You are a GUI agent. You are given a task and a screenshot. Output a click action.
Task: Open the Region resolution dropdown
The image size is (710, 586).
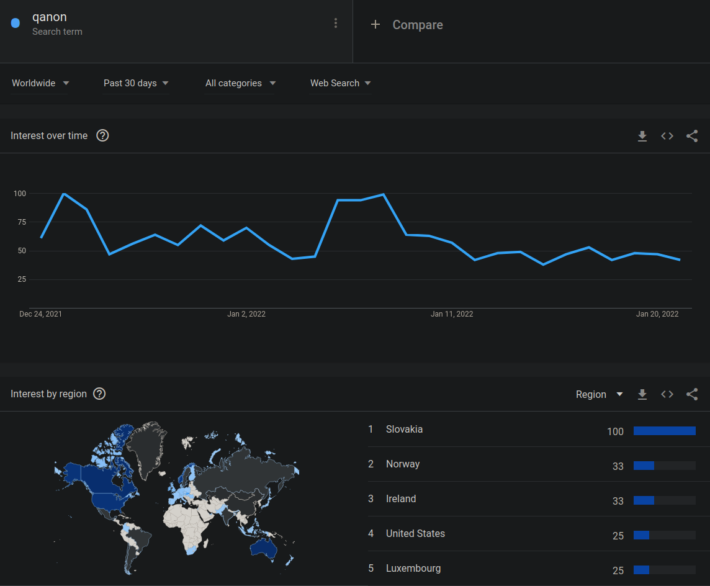pyautogui.click(x=599, y=394)
